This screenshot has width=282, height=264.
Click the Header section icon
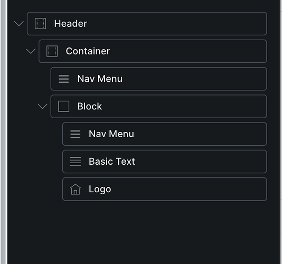click(40, 24)
